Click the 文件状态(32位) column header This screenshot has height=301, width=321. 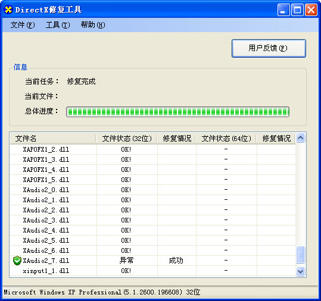point(127,139)
